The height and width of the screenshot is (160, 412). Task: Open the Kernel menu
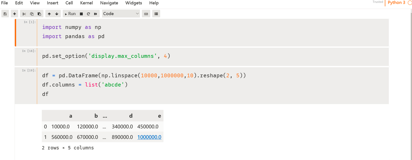click(86, 3)
